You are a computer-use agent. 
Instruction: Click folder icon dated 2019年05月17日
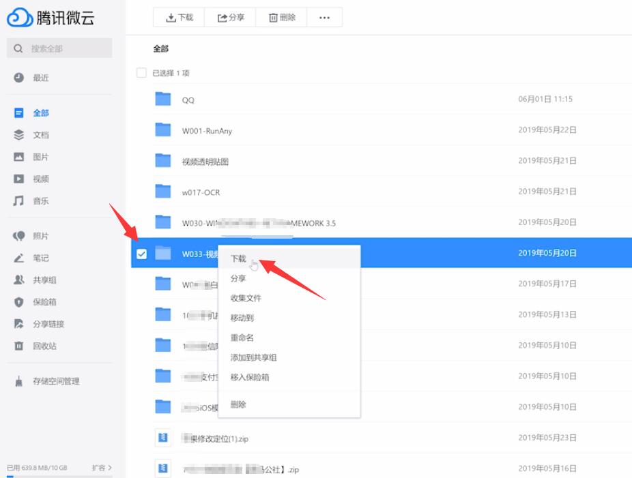163,284
